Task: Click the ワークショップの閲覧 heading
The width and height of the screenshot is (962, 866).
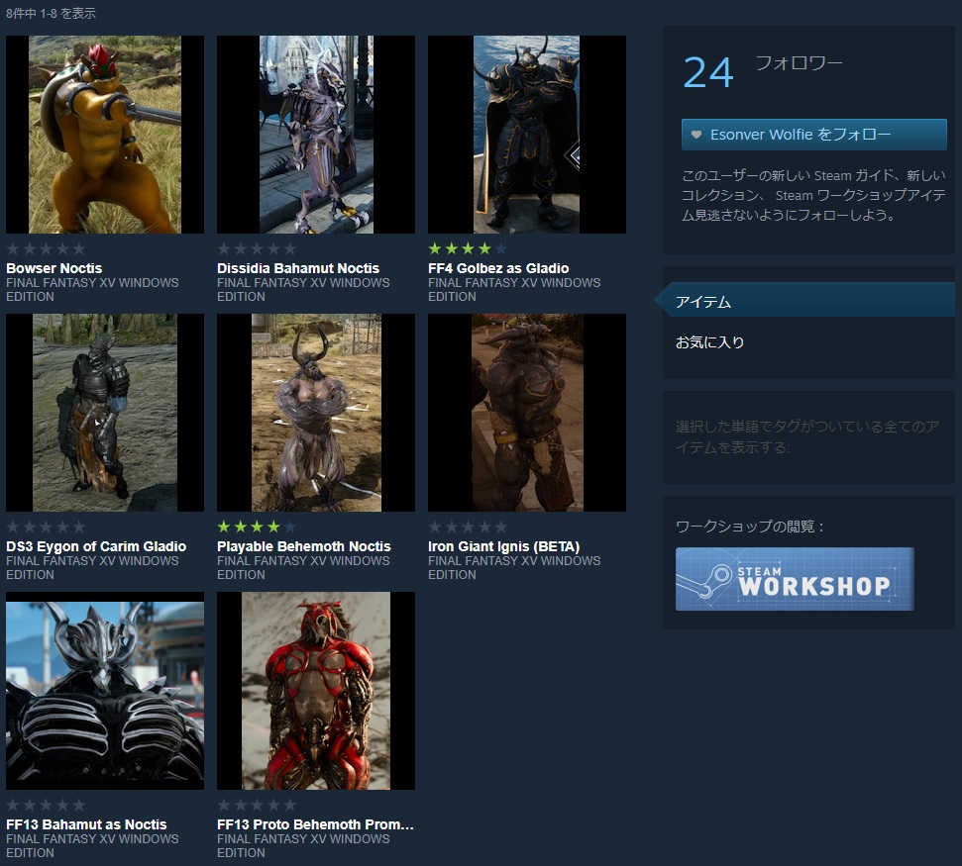Action: pyautogui.click(x=750, y=527)
